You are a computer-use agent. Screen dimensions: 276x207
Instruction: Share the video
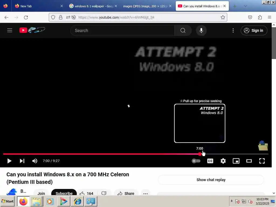pyautogui.click(x=126, y=194)
